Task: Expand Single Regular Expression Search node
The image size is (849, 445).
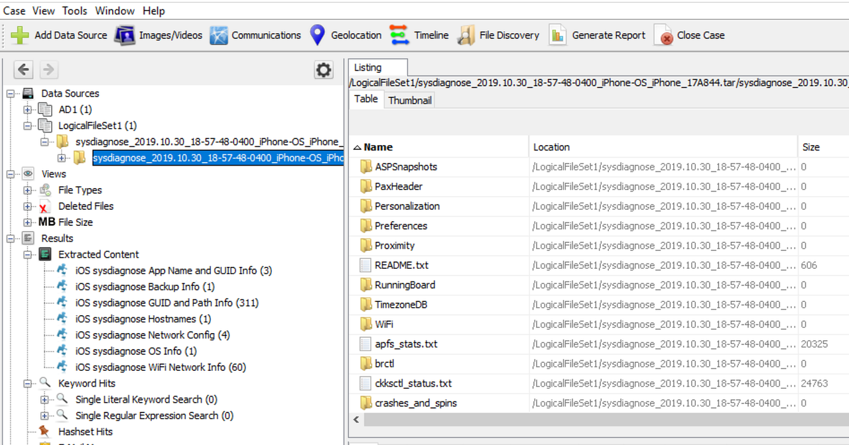Action: [x=44, y=415]
